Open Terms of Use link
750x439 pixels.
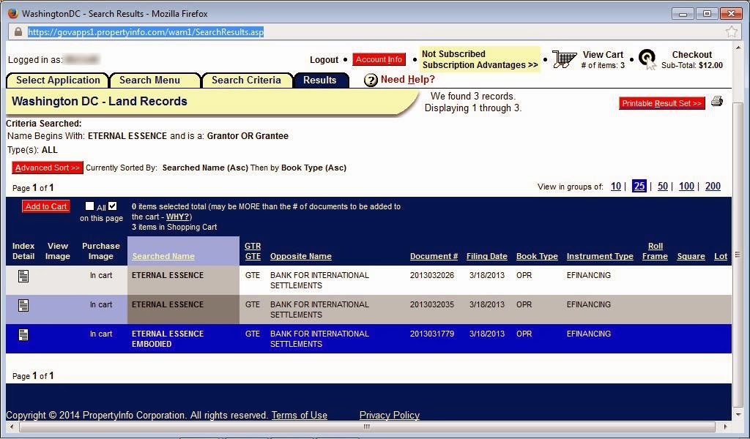coord(300,415)
